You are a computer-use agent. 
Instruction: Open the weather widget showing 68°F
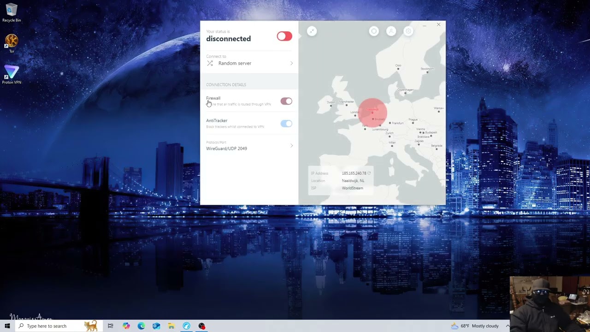coord(475,326)
